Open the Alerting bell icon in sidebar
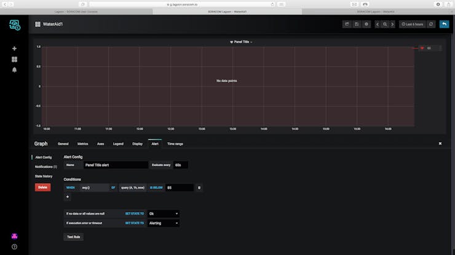Image resolution: width=455 pixels, height=255 pixels. (14, 70)
